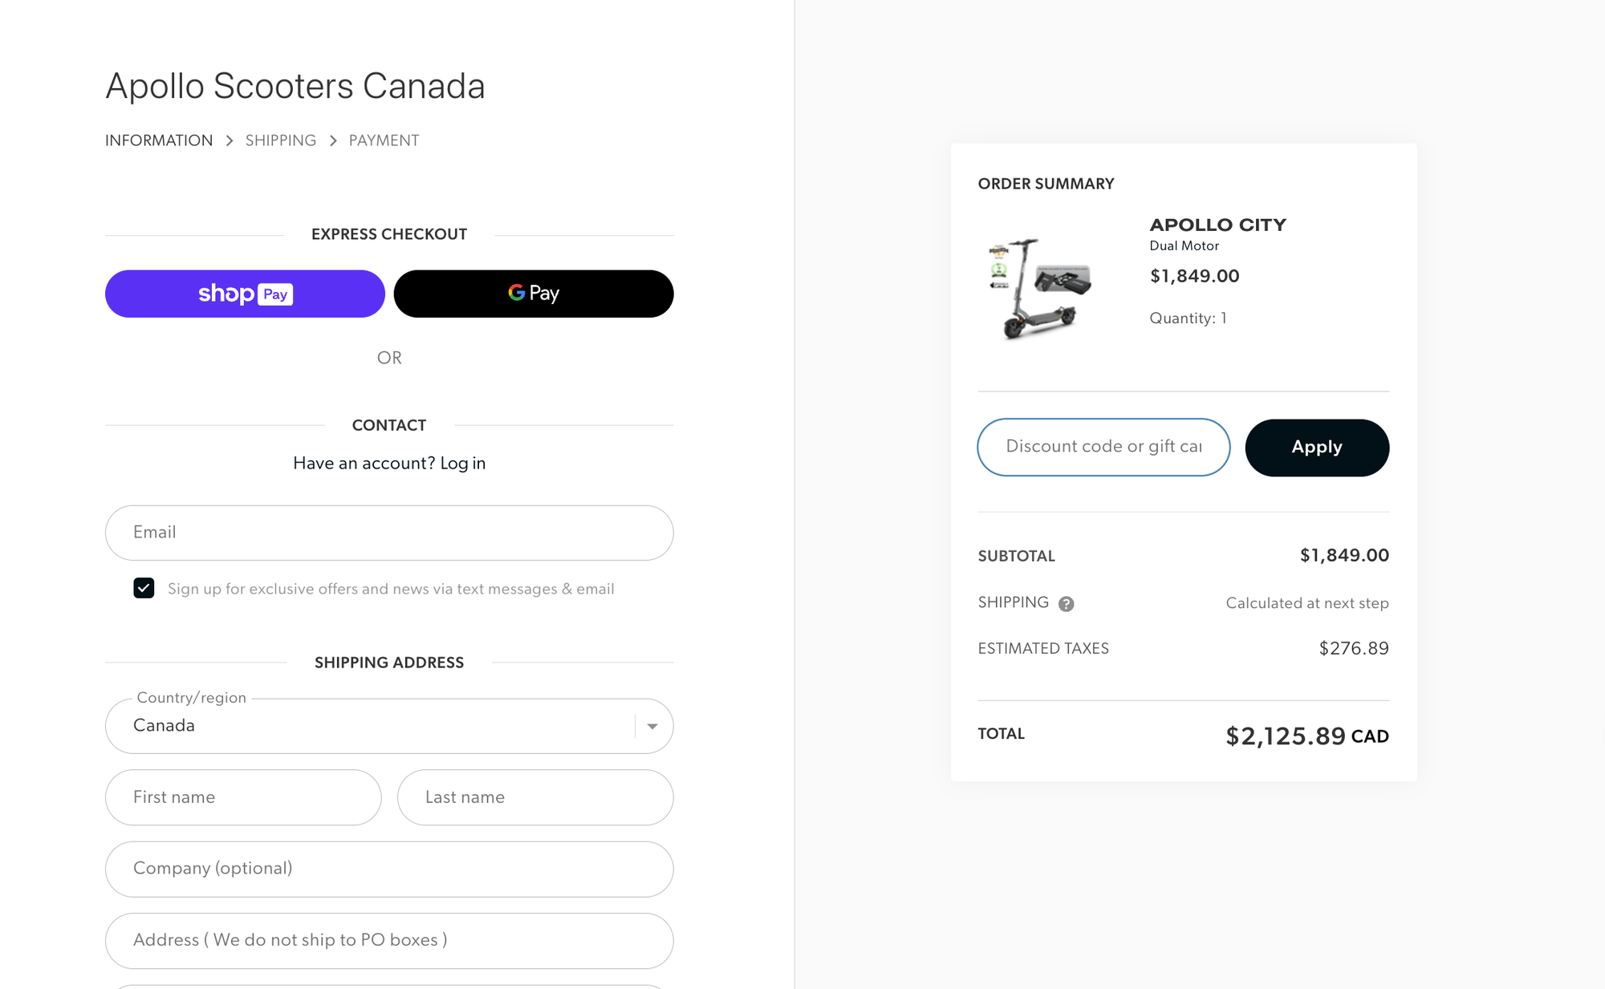The height and width of the screenshot is (989, 1605).
Task: Click the Address no PO boxes field
Action: [x=389, y=941]
